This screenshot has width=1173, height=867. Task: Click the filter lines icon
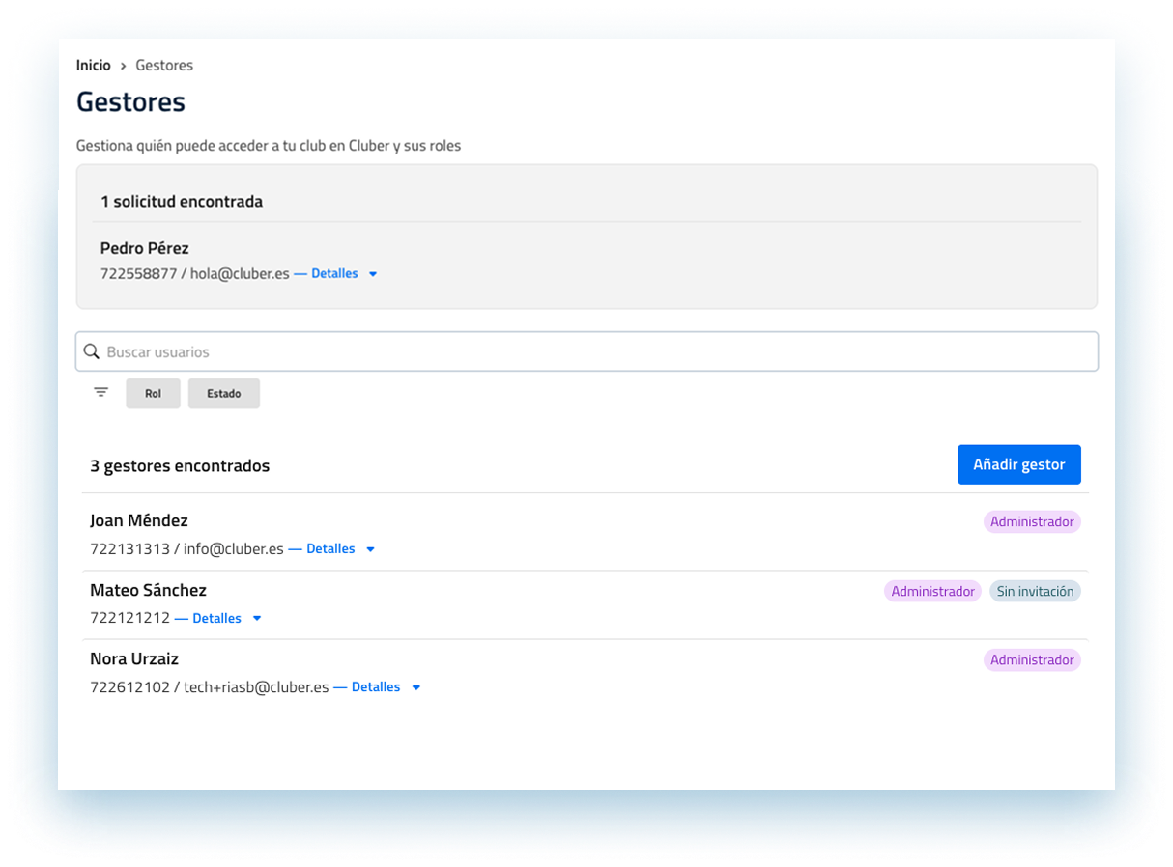tap(101, 392)
